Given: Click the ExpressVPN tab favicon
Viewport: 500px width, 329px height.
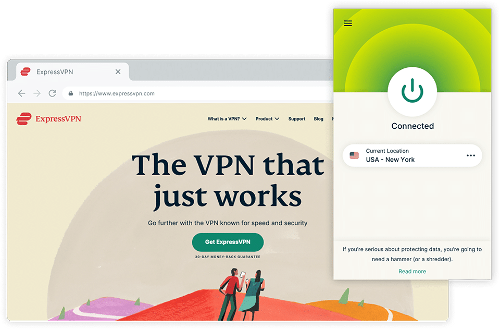Looking at the screenshot, I should point(26,71).
